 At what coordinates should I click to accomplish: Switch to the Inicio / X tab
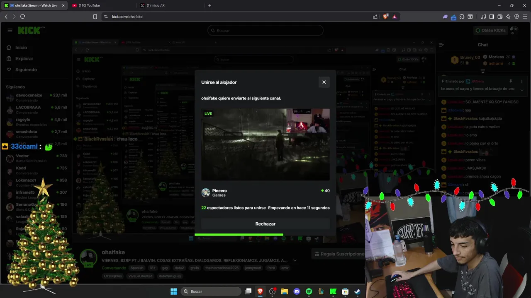(x=170, y=5)
